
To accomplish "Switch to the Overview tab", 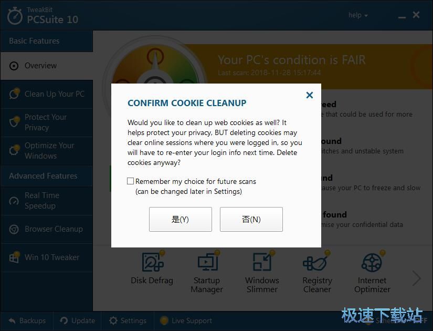I will (46, 66).
